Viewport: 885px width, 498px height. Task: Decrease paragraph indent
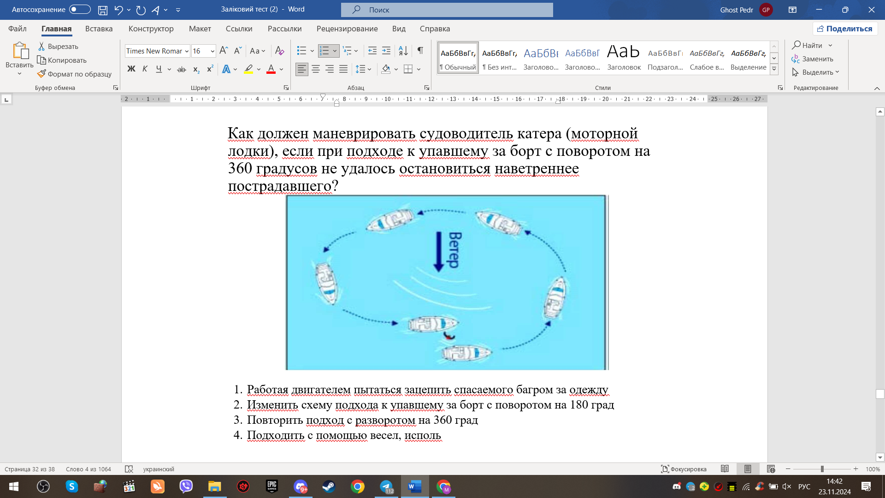click(372, 51)
